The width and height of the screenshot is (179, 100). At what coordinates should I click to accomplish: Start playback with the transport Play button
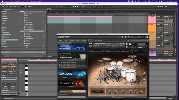coord(73,7)
